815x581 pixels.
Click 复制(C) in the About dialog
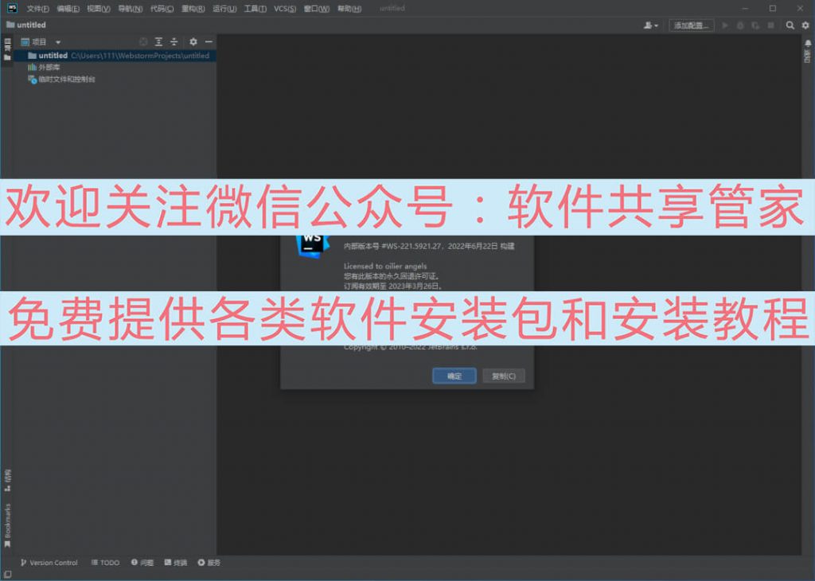(504, 376)
